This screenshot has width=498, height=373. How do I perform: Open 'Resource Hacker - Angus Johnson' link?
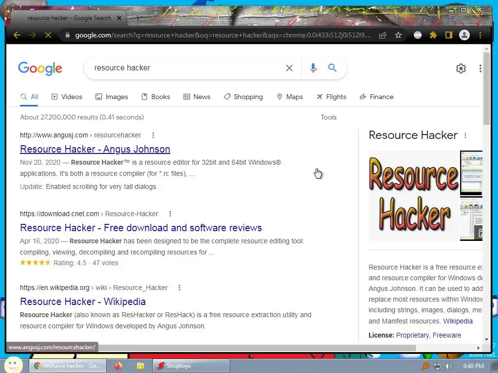95,149
